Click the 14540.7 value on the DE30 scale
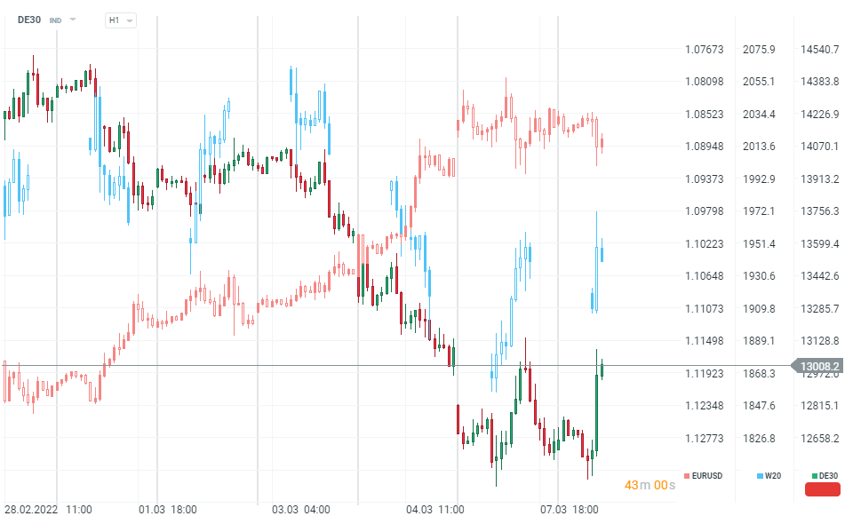 tap(820, 49)
